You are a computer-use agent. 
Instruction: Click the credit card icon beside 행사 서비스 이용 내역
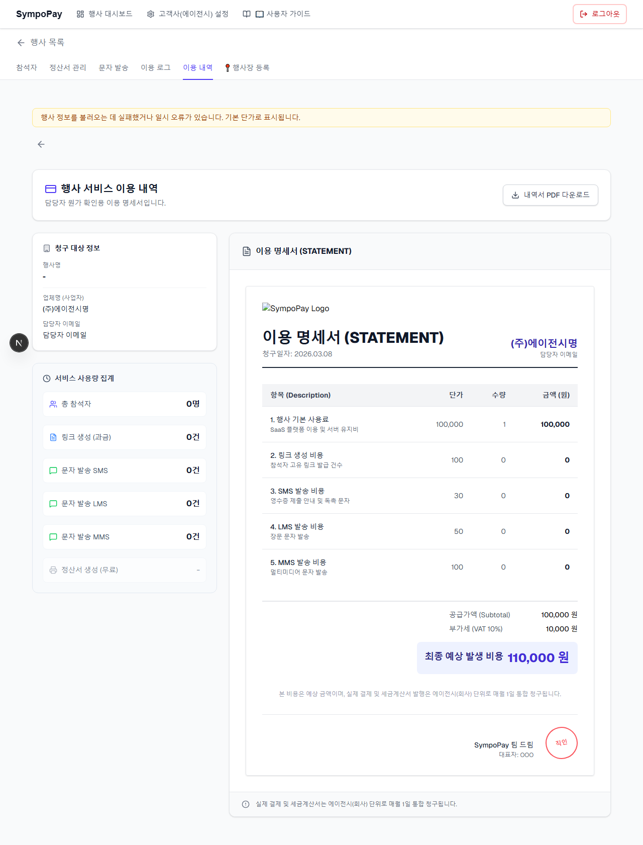tap(51, 189)
